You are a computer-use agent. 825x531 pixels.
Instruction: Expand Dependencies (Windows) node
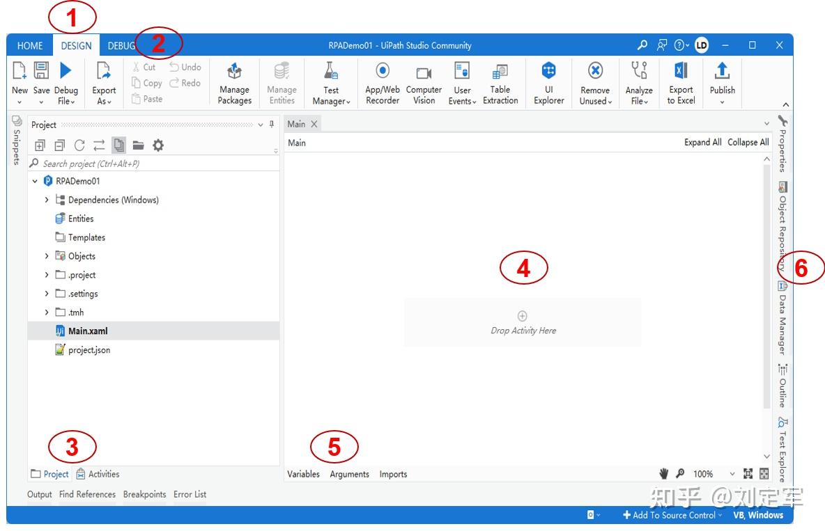tap(46, 200)
